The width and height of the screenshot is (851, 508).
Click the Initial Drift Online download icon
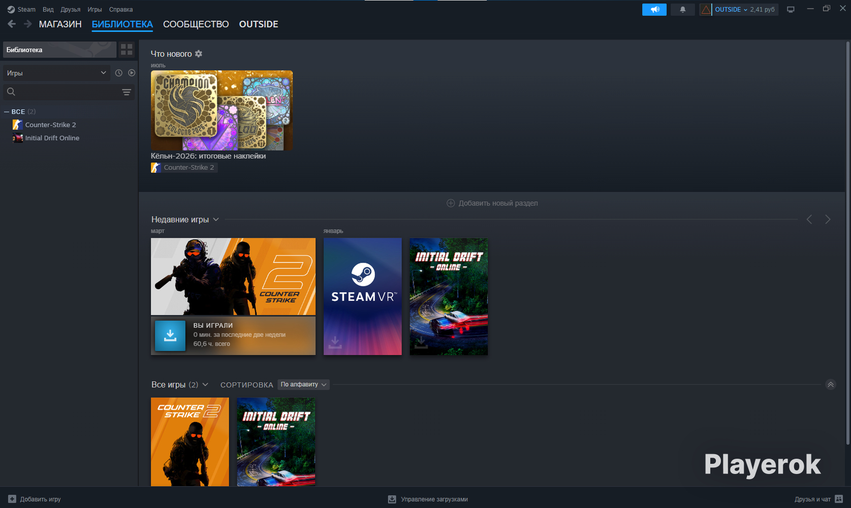pos(421,342)
